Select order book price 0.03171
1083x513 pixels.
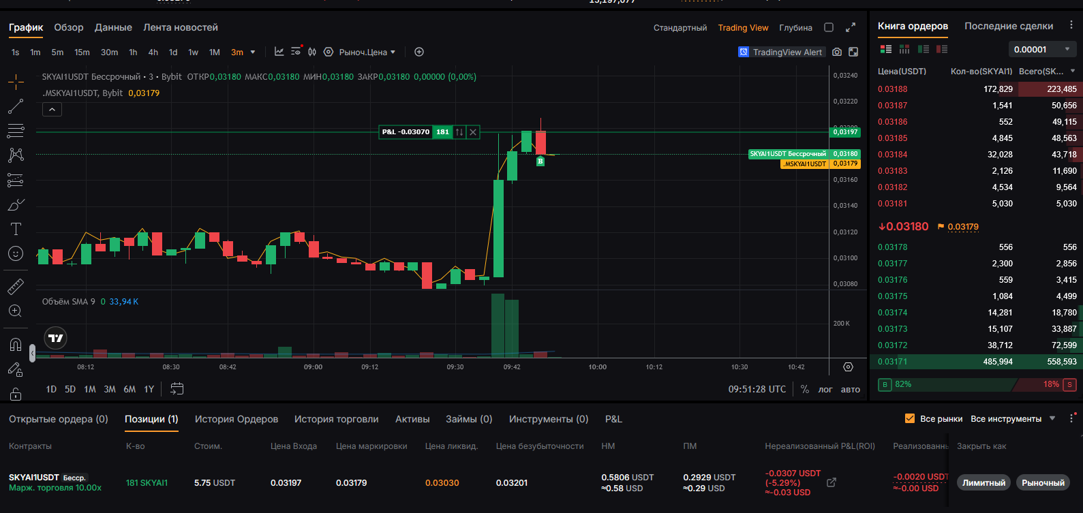click(x=892, y=362)
